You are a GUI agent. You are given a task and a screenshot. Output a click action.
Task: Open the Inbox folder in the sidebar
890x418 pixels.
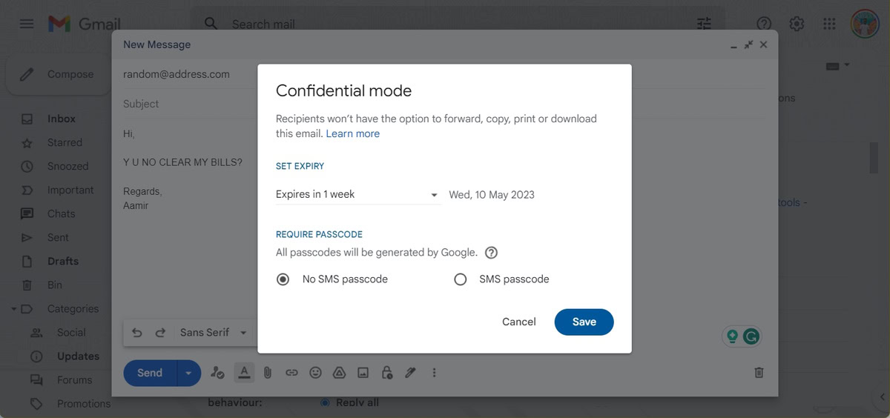pyautogui.click(x=62, y=119)
